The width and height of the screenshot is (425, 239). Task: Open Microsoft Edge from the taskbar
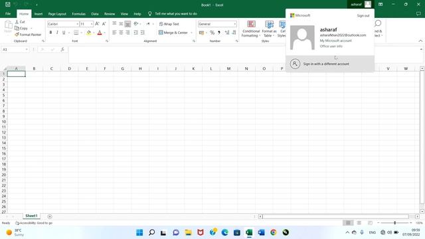(x=224, y=232)
